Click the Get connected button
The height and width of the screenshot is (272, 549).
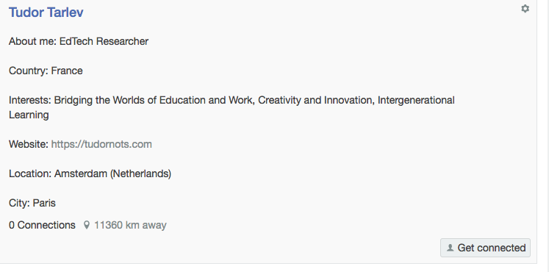coord(485,248)
